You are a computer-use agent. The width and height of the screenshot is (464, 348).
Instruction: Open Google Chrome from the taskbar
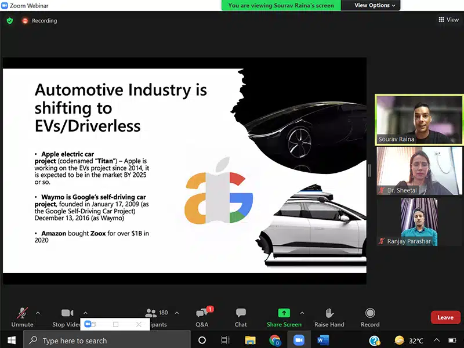[275, 340]
